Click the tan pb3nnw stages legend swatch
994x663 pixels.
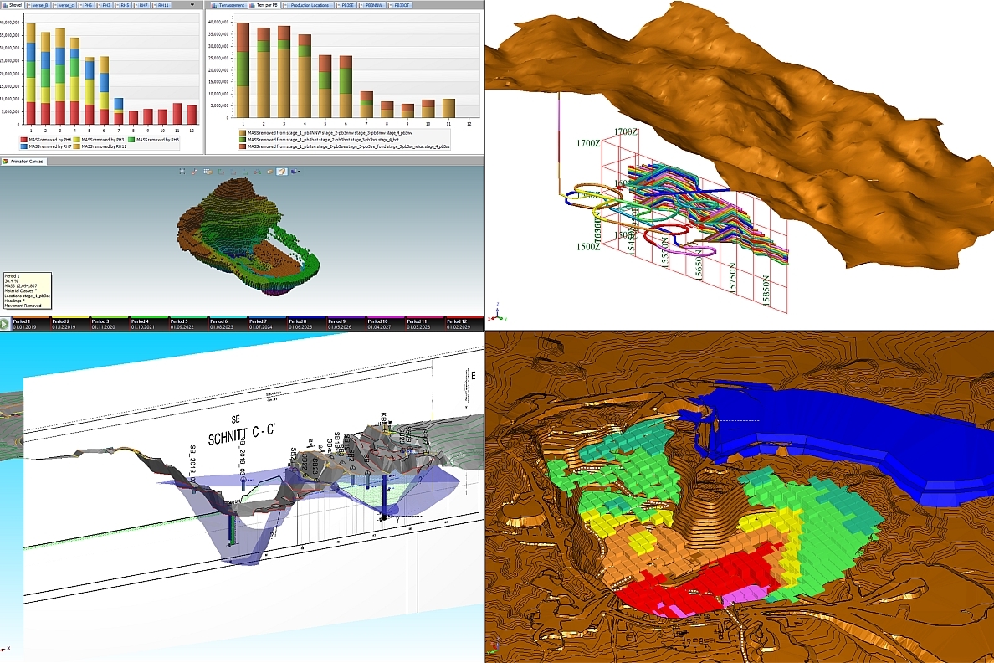point(243,132)
